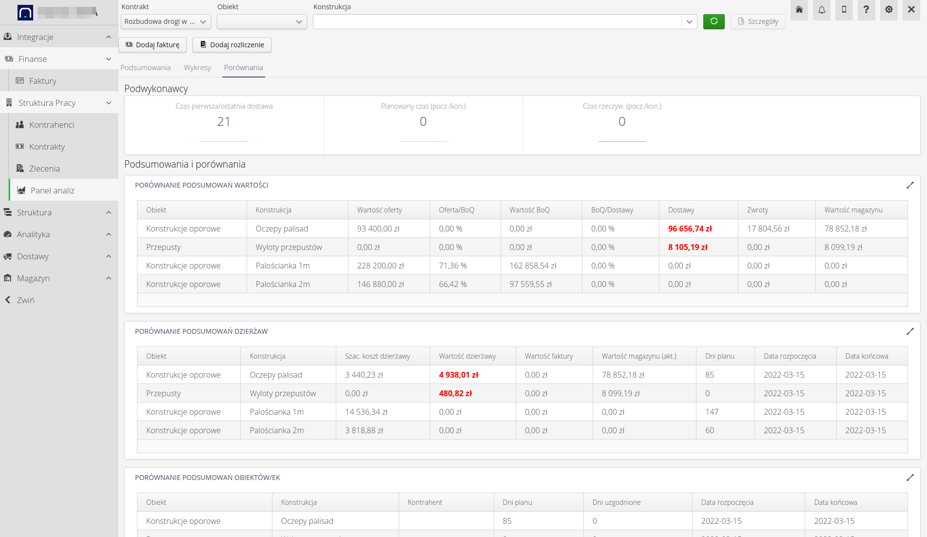This screenshot has height=537, width=927.
Task: Open the Konstrukcja dropdown arrow
Action: click(689, 21)
